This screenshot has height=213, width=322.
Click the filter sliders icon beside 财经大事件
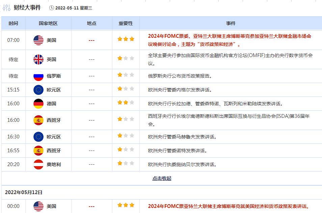point(6,8)
